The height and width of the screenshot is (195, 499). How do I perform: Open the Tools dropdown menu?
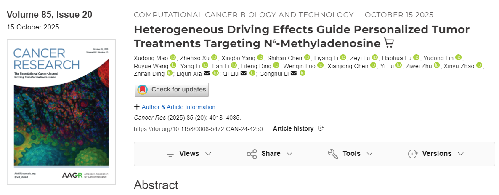(x=350, y=154)
